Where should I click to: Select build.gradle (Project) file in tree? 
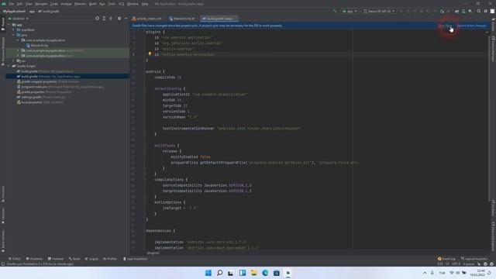(45, 71)
